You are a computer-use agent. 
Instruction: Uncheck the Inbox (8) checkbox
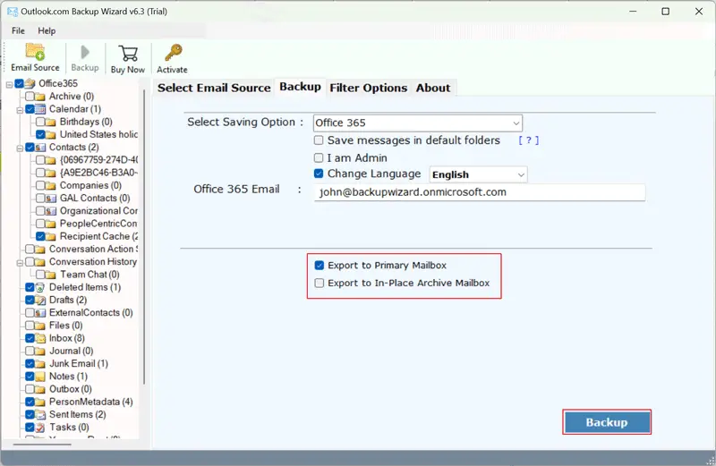coord(30,338)
